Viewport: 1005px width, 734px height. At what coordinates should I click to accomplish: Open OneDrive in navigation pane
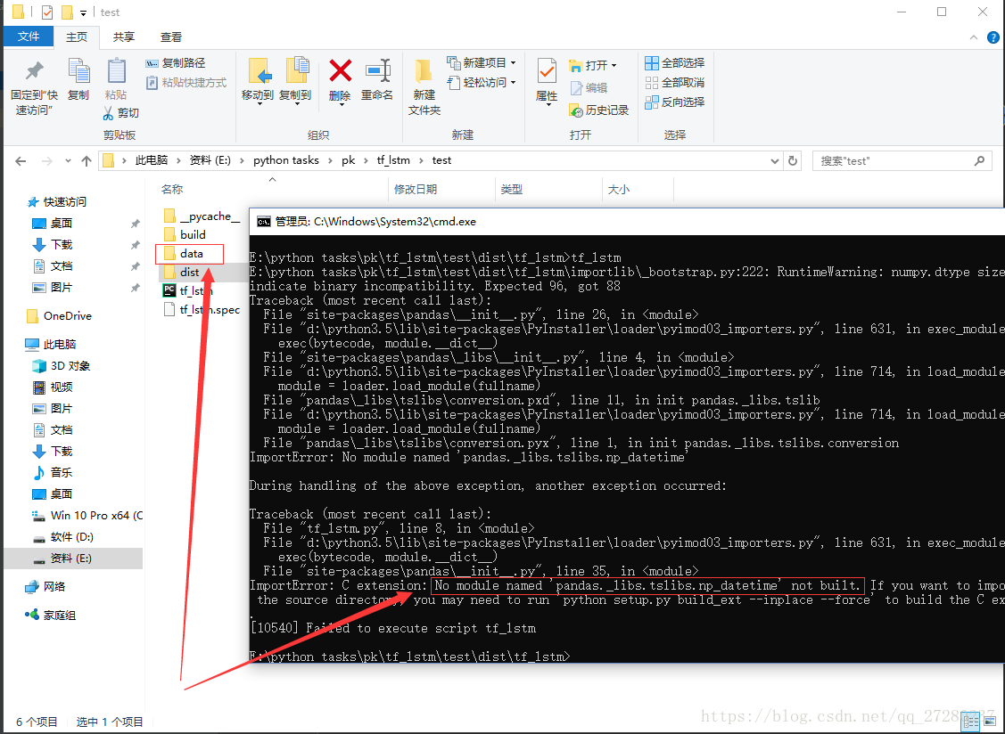[60, 315]
